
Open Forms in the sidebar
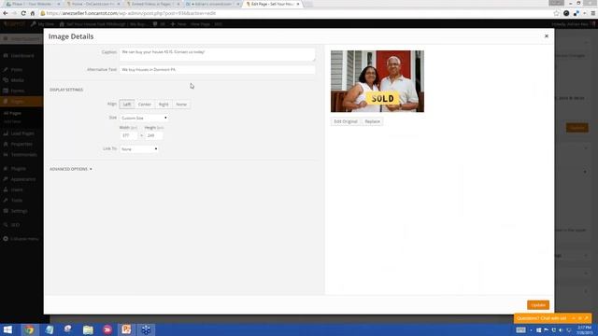(x=17, y=91)
